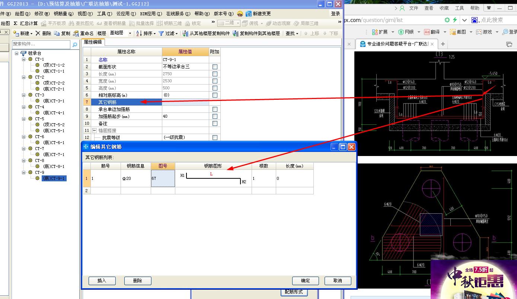Click 登录 at right of menu bar
Viewport: 517px width, 299px height.
point(335,14)
